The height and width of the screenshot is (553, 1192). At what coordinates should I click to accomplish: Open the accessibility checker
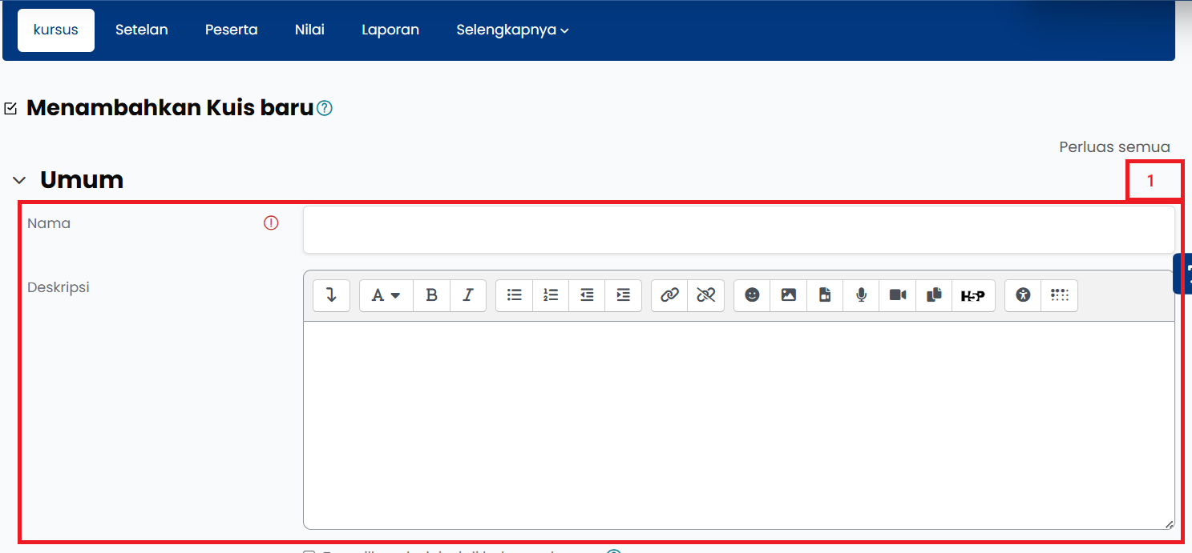point(1023,295)
